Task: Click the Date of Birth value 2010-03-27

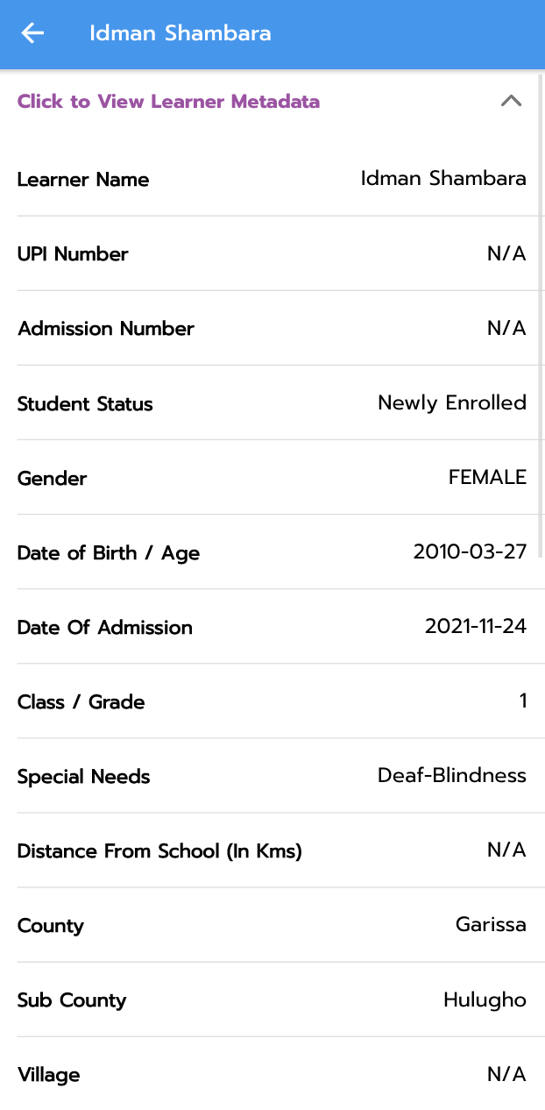Action: click(x=470, y=551)
